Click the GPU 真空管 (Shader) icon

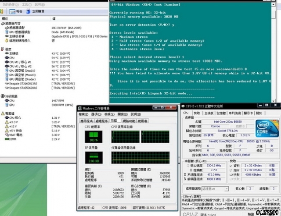click(7, 79)
